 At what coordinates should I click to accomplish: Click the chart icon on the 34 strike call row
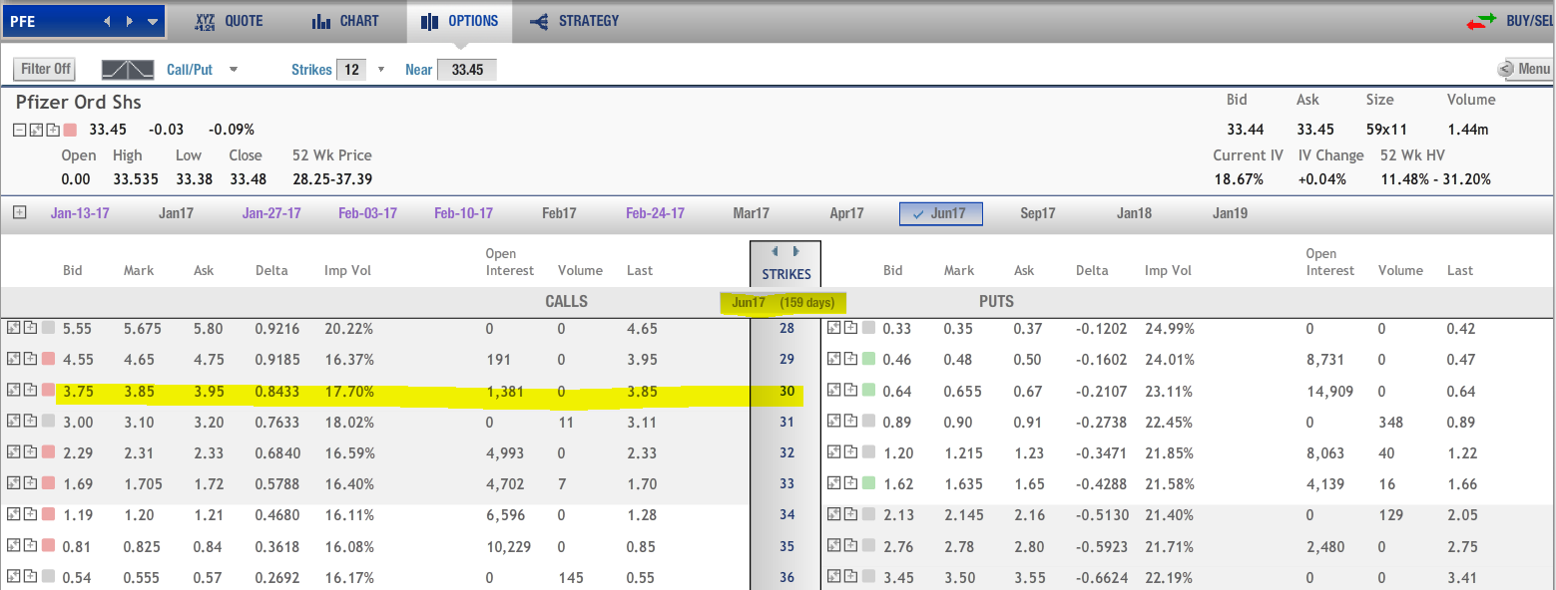[x=13, y=514]
